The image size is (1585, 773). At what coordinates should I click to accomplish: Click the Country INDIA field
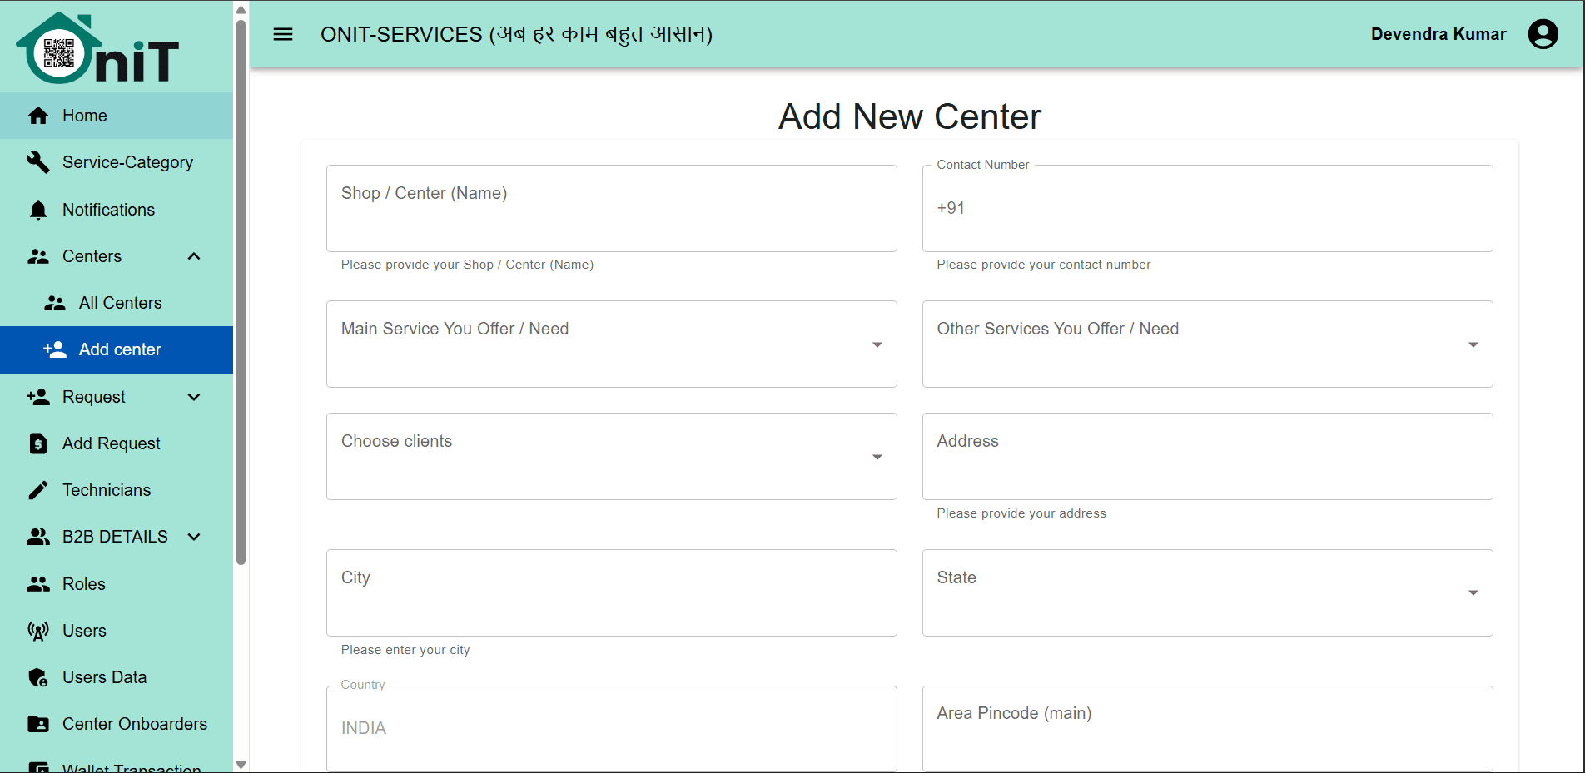[x=612, y=728]
